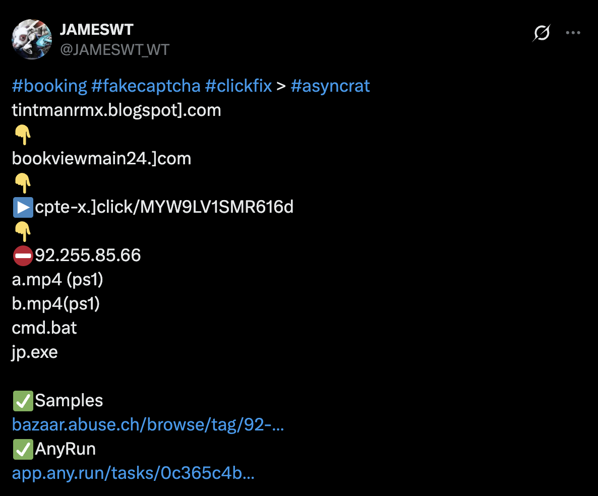This screenshot has width=598, height=496.
Task: Click the JAMESWT profile avatar
Action: tap(31, 39)
